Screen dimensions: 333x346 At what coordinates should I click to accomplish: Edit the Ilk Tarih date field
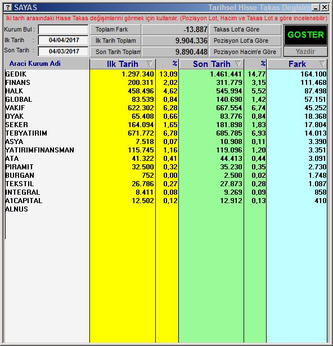(63, 40)
